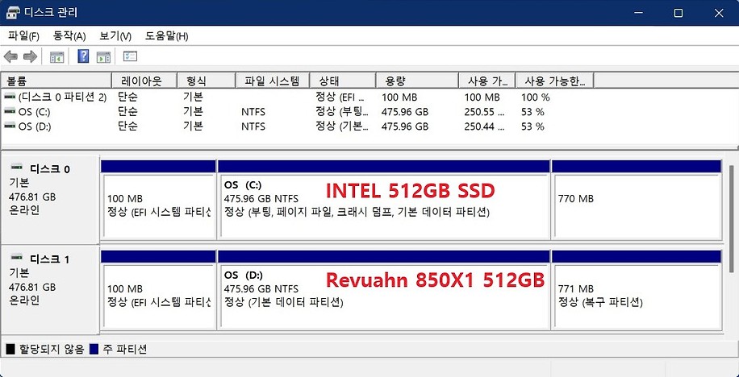The width and height of the screenshot is (739, 377).
Task: Click the 디스크 1 disk label panel
Action: [x=50, y=289]
